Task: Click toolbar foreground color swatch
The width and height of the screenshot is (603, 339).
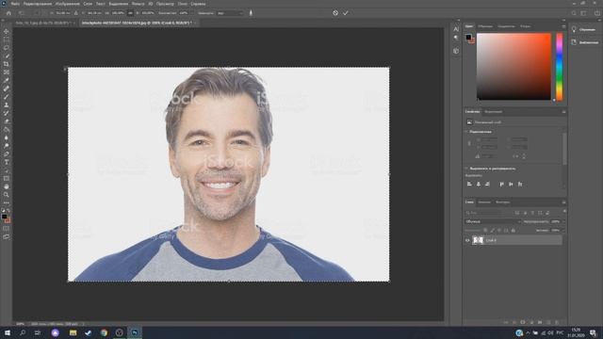Action: pos(4,217)
